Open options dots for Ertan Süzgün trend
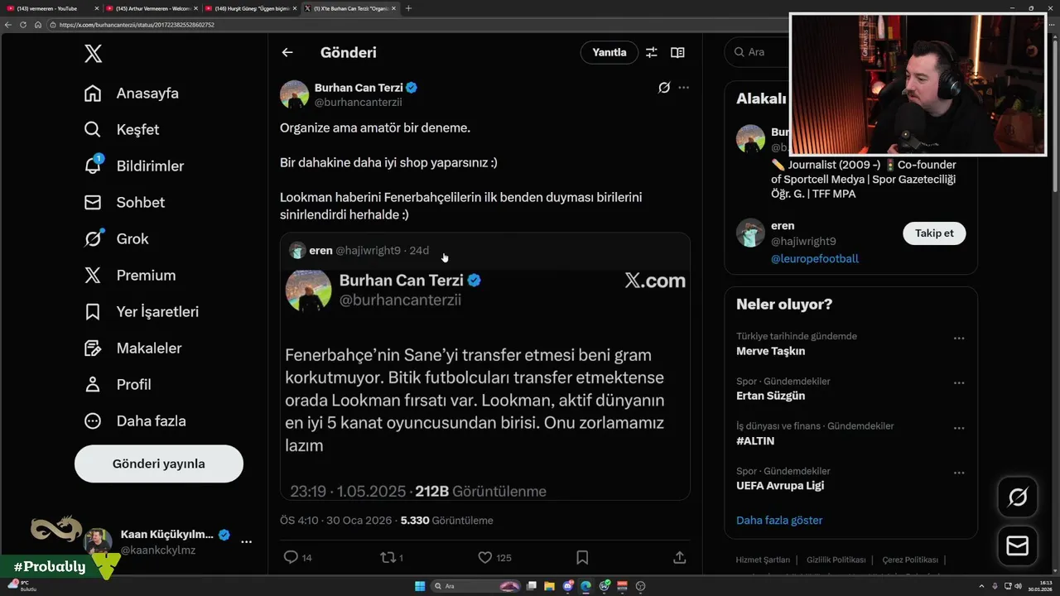Screen dimensions: 1060x596 pyautogui.click(x=959, y=383)
